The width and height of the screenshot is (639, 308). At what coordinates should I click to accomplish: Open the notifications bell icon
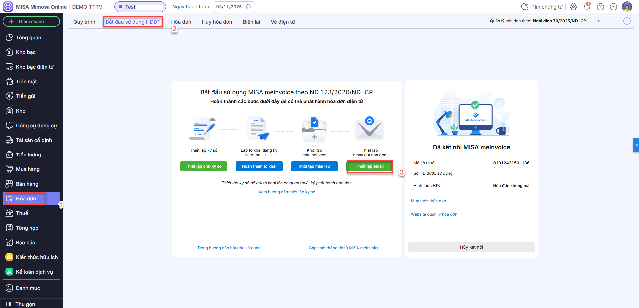click(x=587, y=7)
